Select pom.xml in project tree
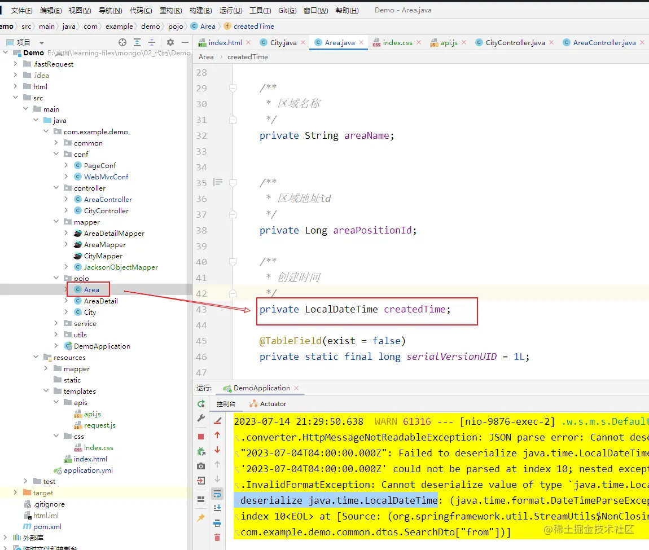 (x=47, y=526)
